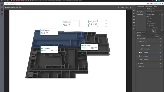Viewport: 164px width, 92px height.
Task: Switch to the Style tab
Action: coord(154,9)
